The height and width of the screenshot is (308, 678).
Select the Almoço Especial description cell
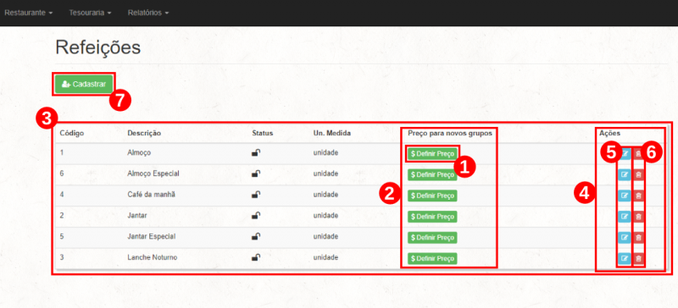153,173
